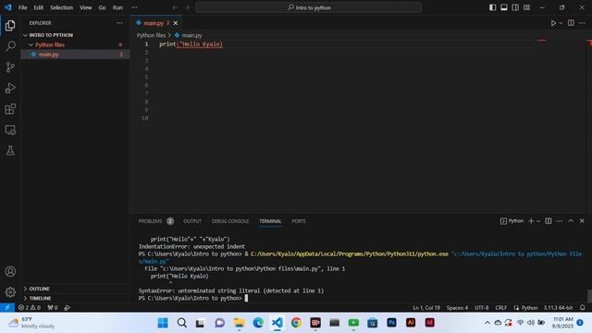
Task: Select Python interpreter 3.11.3 64-bit
Action: point(558,307)
